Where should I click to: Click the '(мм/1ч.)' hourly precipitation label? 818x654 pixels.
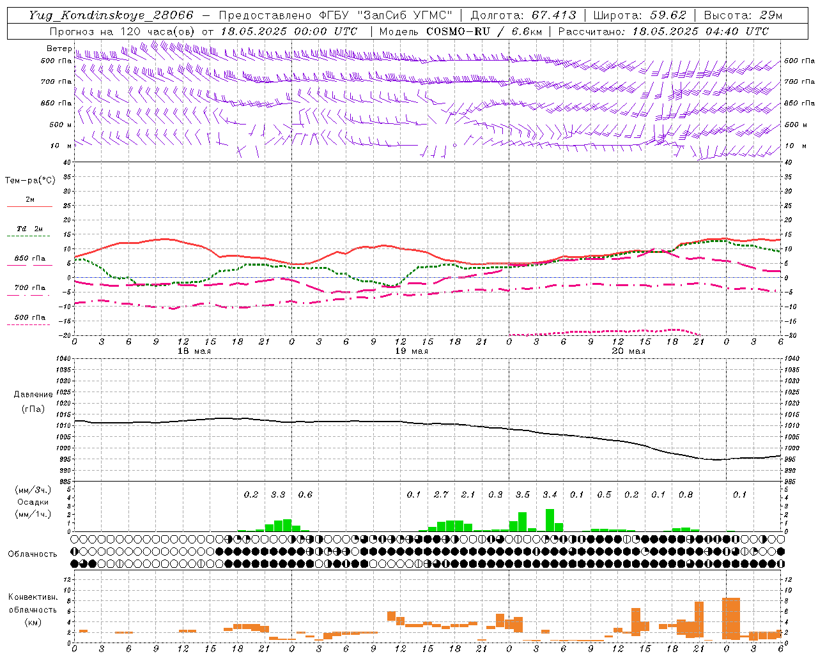pyautogui.click(x=33, y=514)
